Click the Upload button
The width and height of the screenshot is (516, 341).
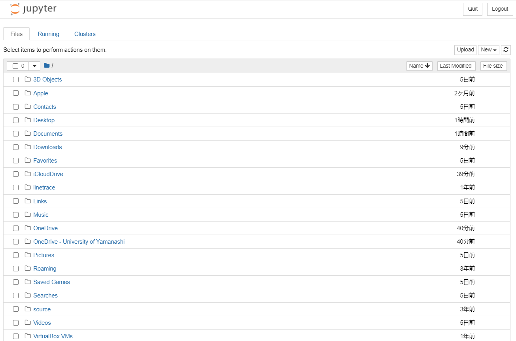click(465, 50)
